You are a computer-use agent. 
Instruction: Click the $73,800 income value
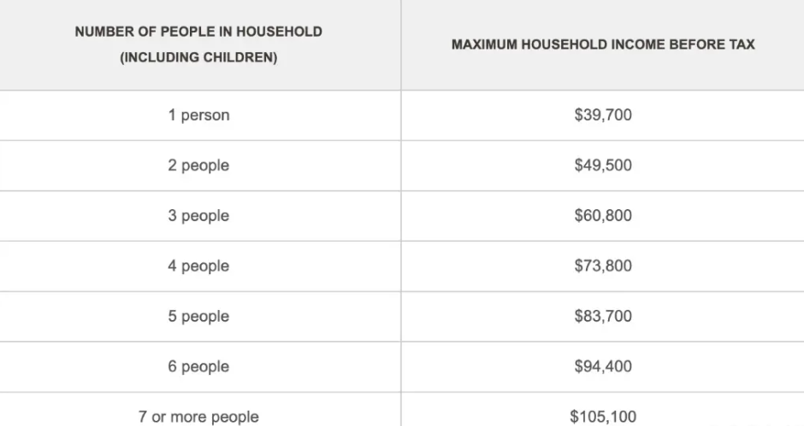603,266
